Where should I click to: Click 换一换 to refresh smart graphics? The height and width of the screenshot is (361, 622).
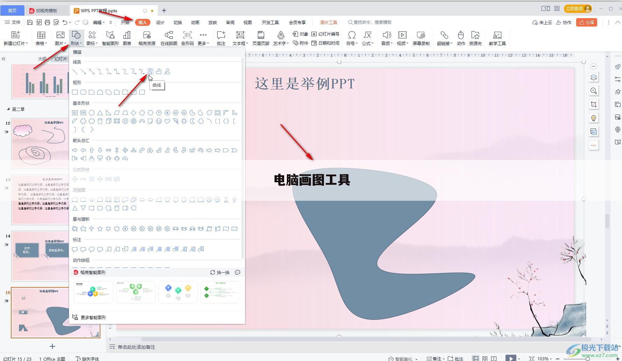point(220,272)
